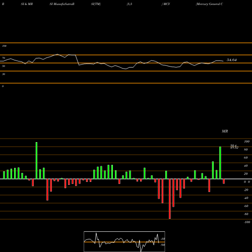This screenshot has height=252, width=252.
Task: Click the longest red bar reaching -100
Action: pyautogui.click(x=170, y=199)
